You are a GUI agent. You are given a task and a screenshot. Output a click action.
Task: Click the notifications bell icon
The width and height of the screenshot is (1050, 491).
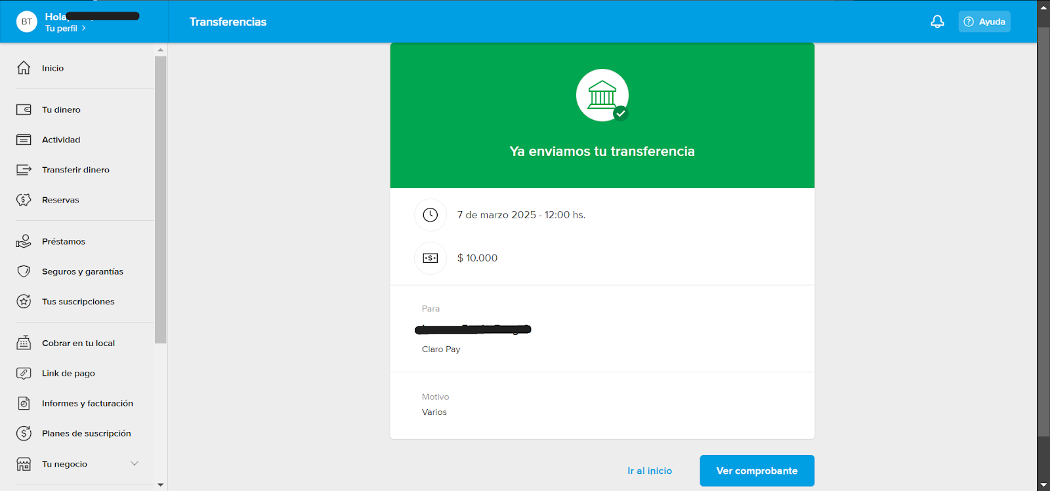point(937,22)
